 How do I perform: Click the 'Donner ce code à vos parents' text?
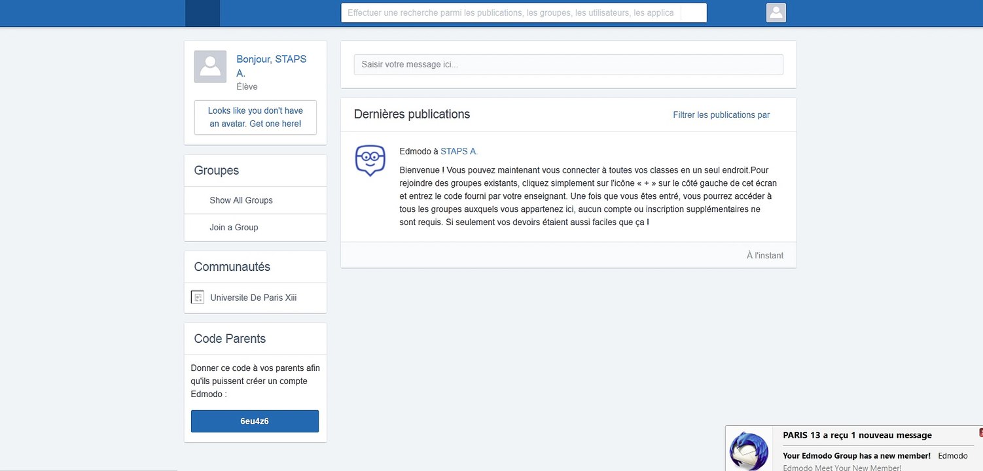255,381
